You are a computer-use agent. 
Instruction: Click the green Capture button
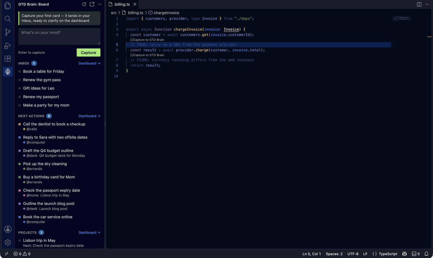point(88,53)
